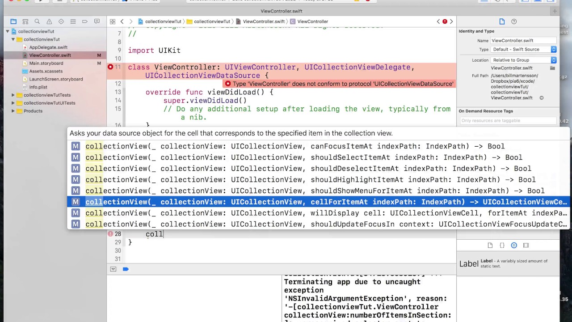Screen dimensions: 572x322
Task: Open the Find navigator magnifier icon
Action: [x=37, y=21]
